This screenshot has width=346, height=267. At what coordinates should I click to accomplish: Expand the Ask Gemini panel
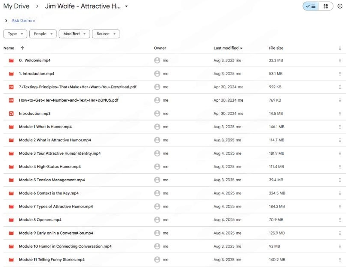[6, 21]
